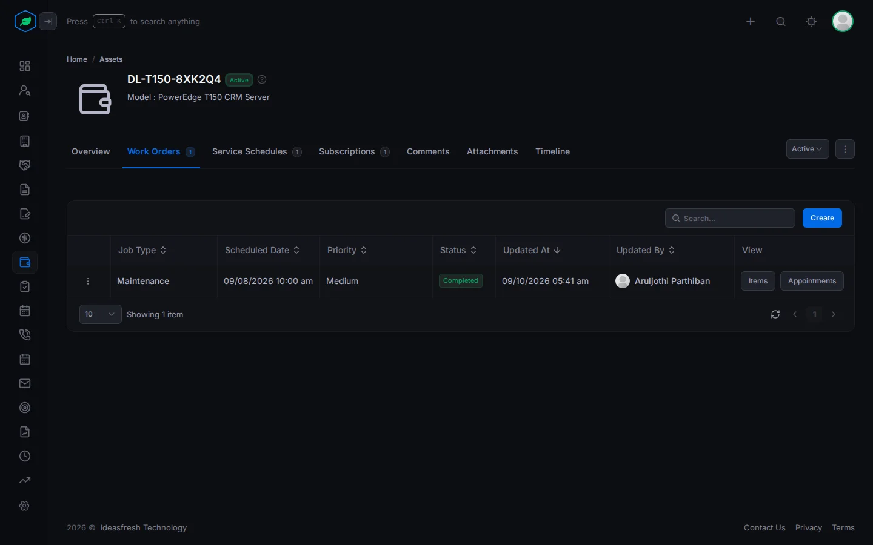This screenshot has height=545, width=873.
Task: Switch to the Overview tab
Action: pyautogui.click(x=91, y=151)
